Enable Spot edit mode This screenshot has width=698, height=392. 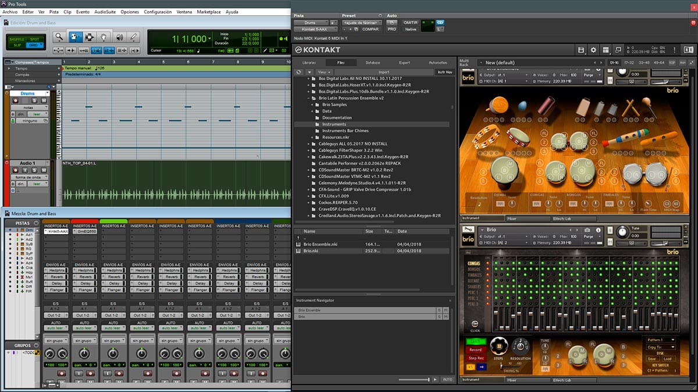pos(34,38)
